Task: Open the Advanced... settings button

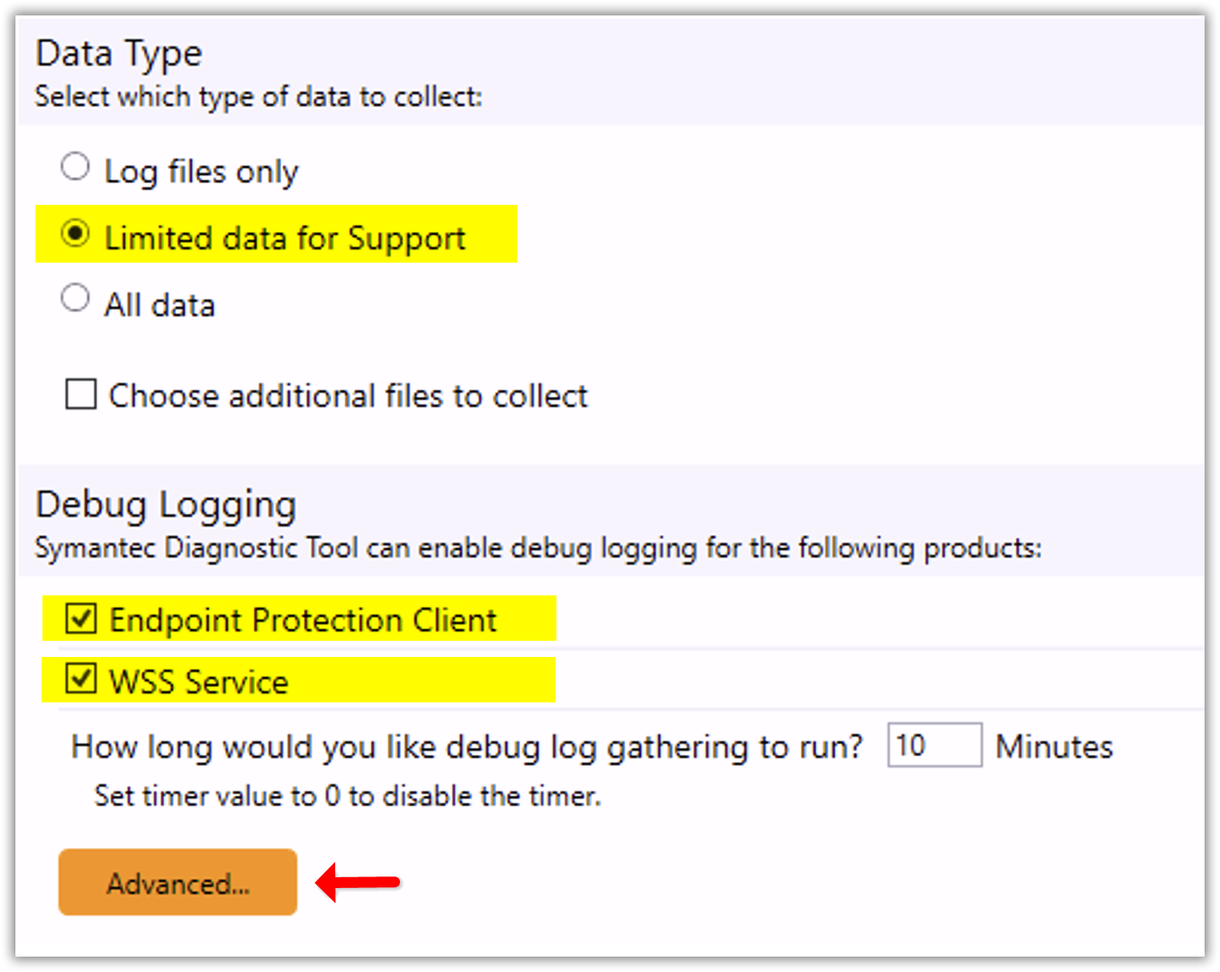Action: pyautogui.click(x=178, y=882)
